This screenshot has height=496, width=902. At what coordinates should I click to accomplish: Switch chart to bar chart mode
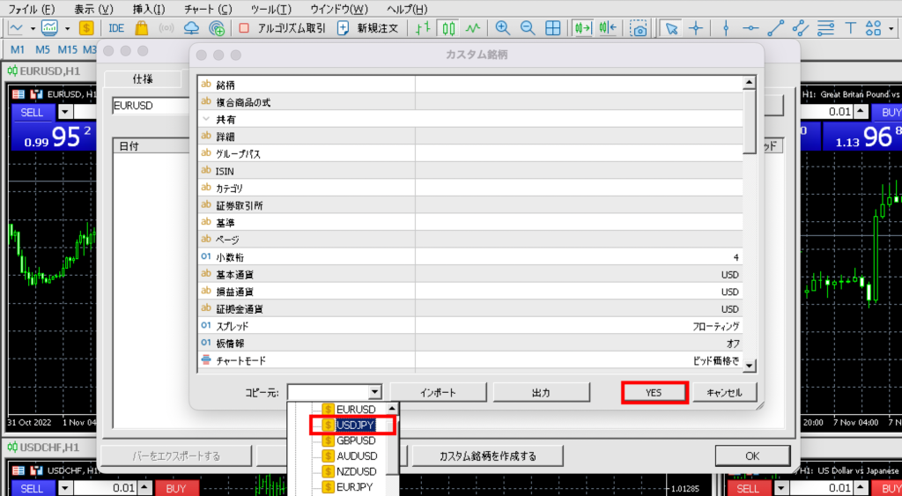pyautogui.click(x=424, y=27)
